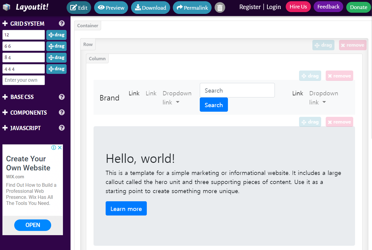Click the 6 6 grid input field
372x250 pixels.
(x=24, y=46)
